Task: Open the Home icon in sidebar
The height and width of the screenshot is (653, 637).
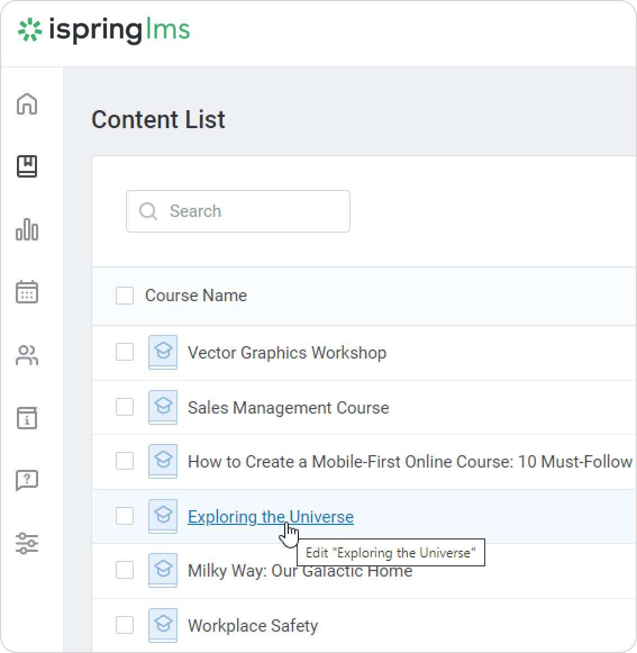Action: point(27,104)
